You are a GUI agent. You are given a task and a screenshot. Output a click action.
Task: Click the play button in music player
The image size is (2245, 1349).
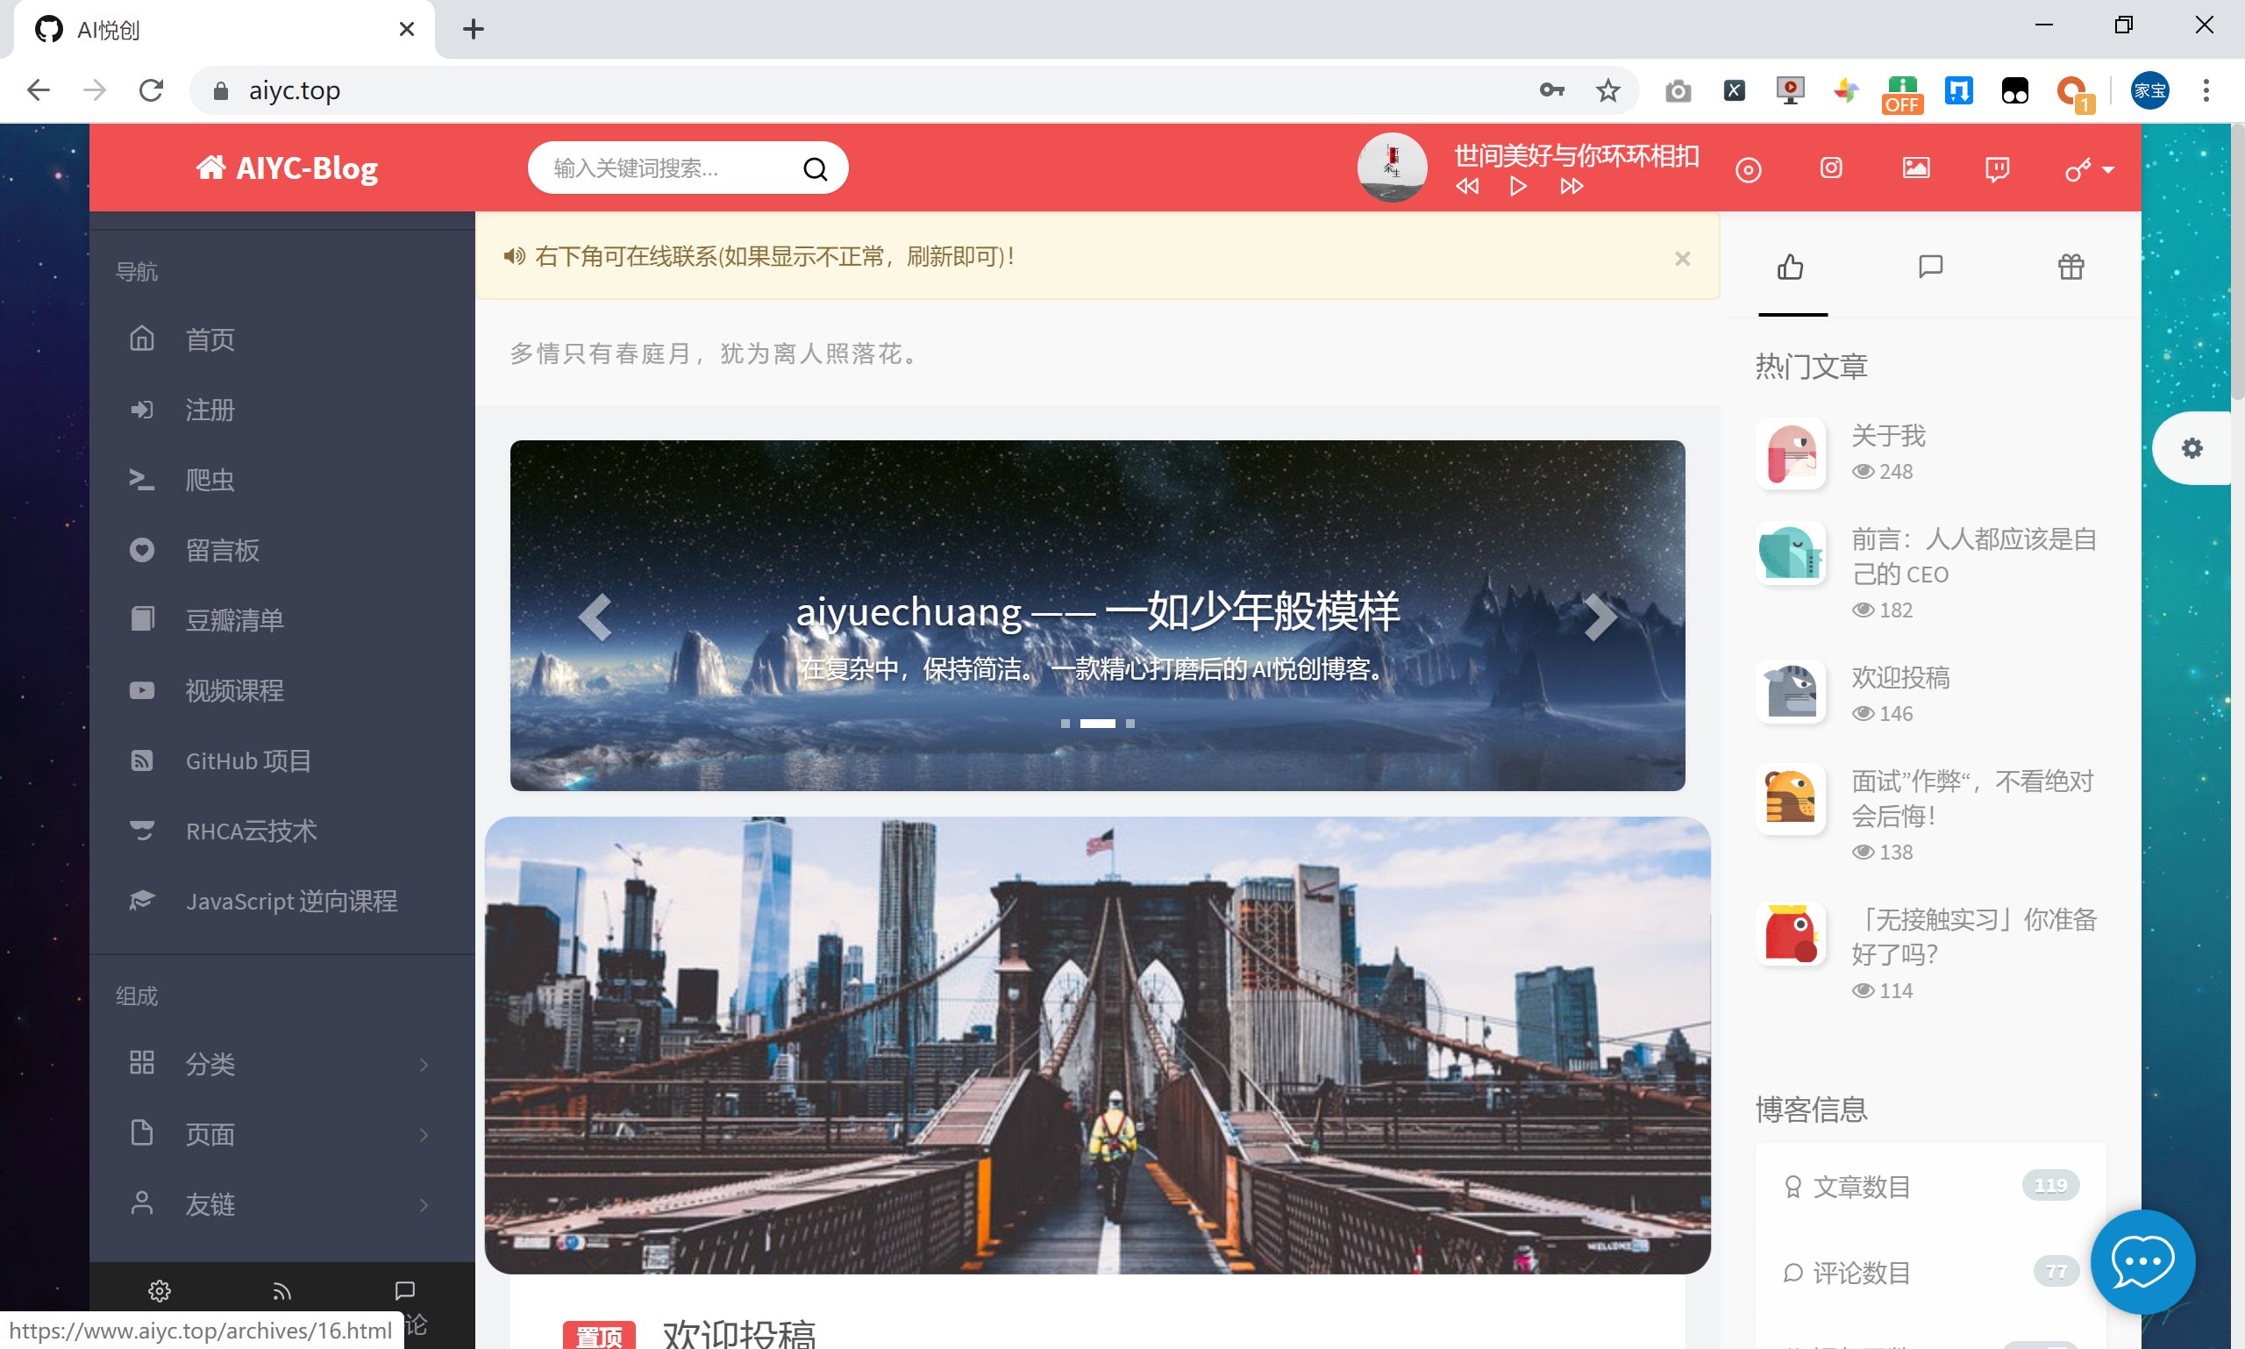tap(1519, 186)
